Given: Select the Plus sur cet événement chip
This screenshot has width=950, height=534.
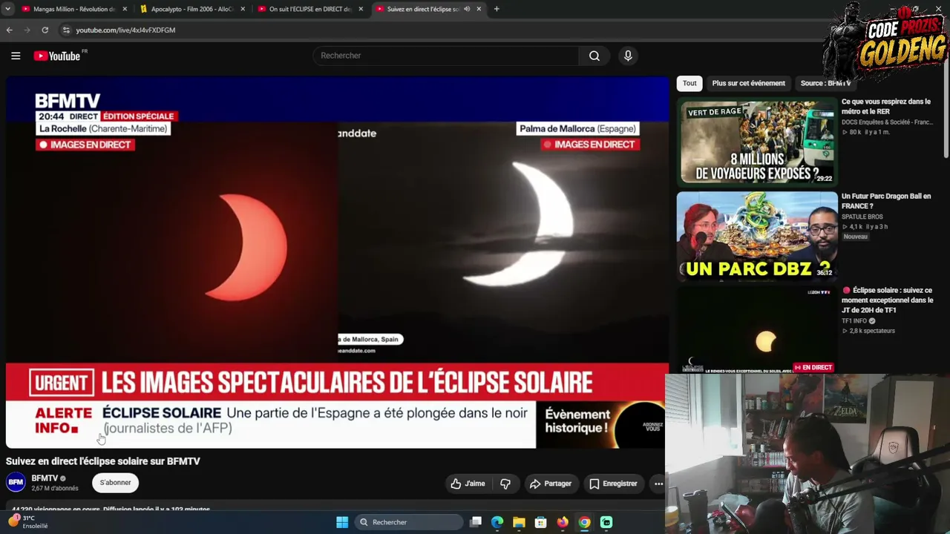Looking at the screenshot, I should (748, 83).
